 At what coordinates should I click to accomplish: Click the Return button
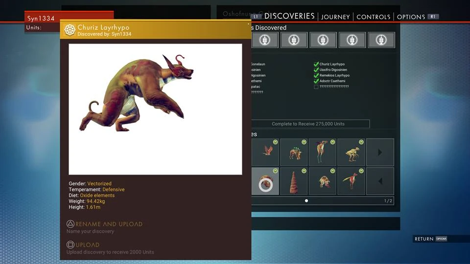[424, 239]
